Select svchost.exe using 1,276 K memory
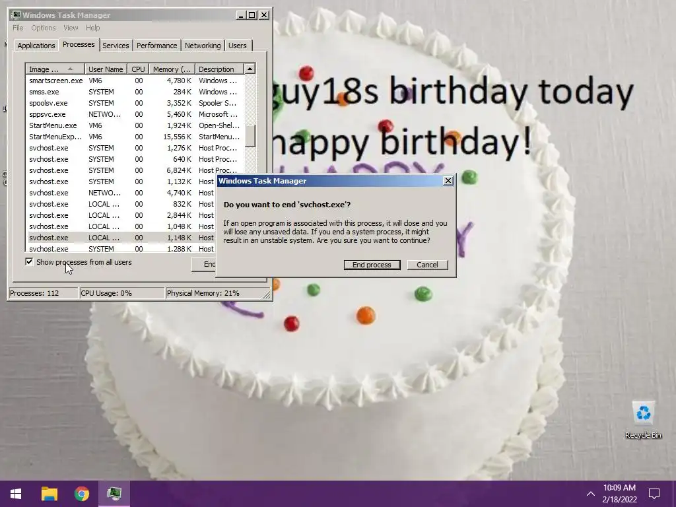Image resolution: width=676 pixels, height=507 pixels. pyautogui.click(x=135, y=148)
